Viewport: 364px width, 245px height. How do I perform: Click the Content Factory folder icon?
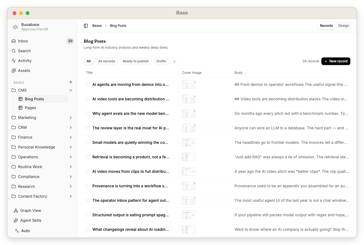tap(14, 196)
